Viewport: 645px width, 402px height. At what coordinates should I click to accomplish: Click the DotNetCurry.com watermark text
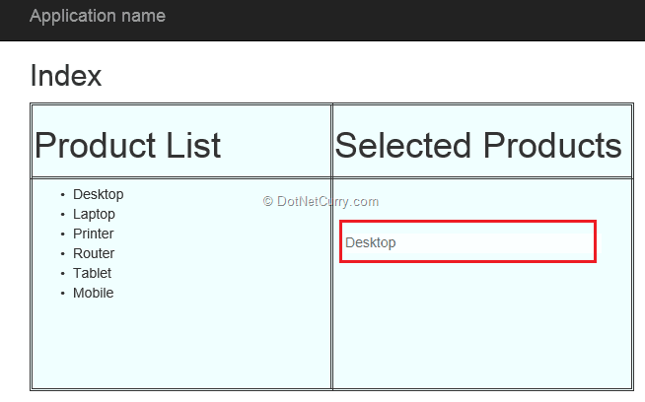[321, 201]
